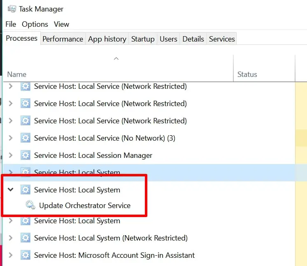Click the Task Manager title bar icon
The image size is (307, 266).
[x=12, y=9]
